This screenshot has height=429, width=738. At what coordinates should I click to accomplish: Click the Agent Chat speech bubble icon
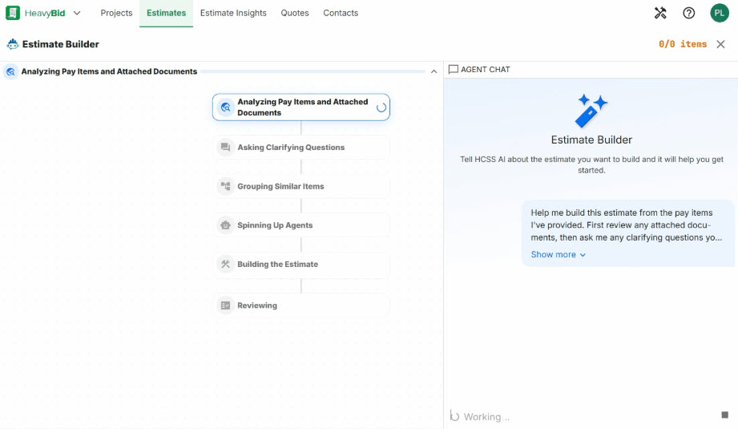tap(454, 70)
